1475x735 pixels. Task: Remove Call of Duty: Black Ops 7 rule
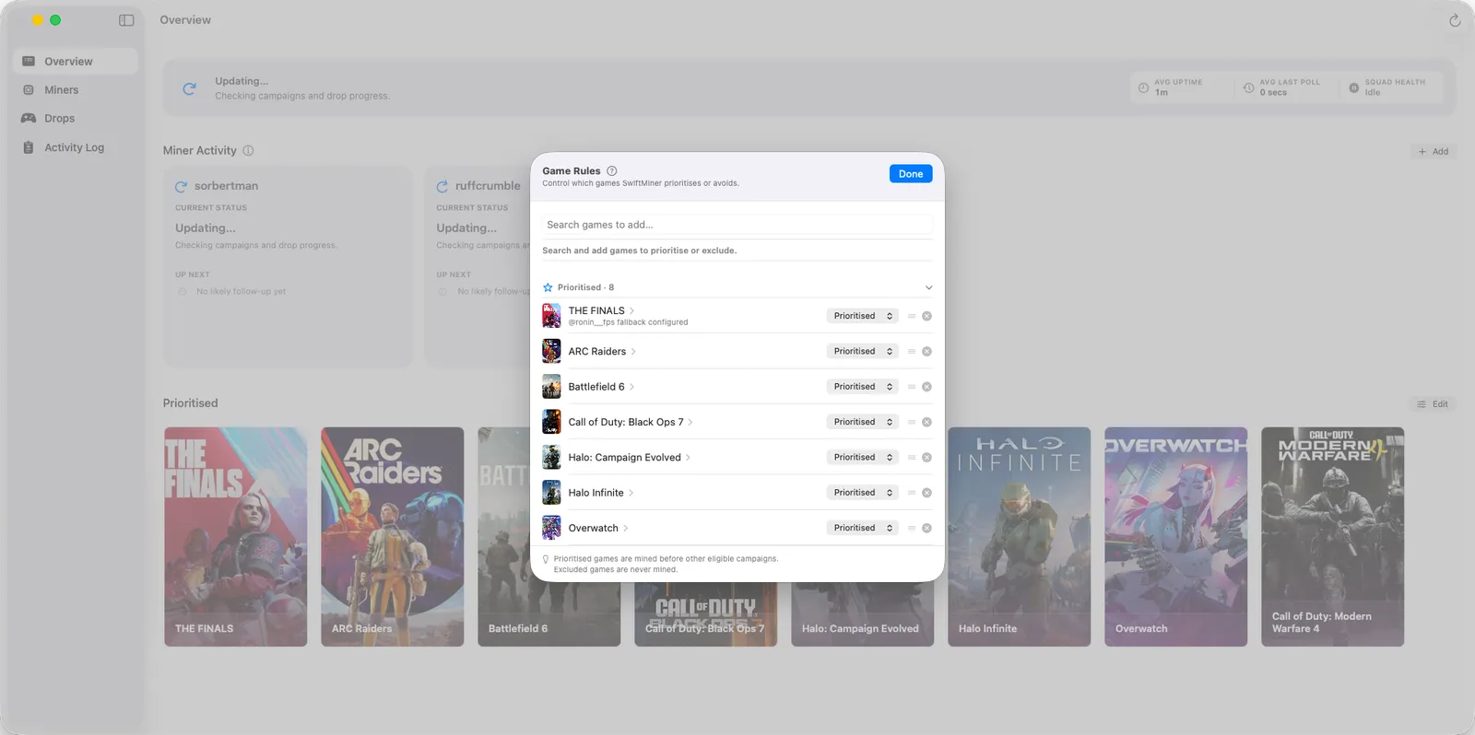(x=926, y=422)
